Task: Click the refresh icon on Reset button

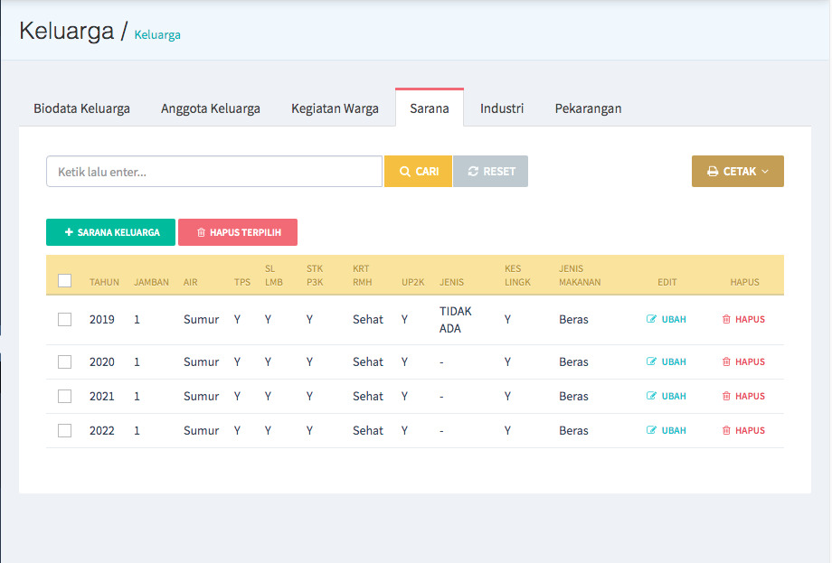Action: tap(473, 172)
